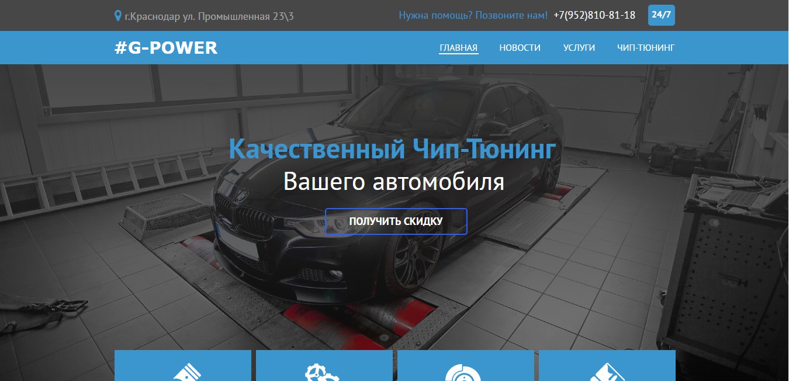Image resolution: width=789 pixels, height=381 pixels.
Task: Click the 24/7 badge in the top bar
Action: coord(661,15)
